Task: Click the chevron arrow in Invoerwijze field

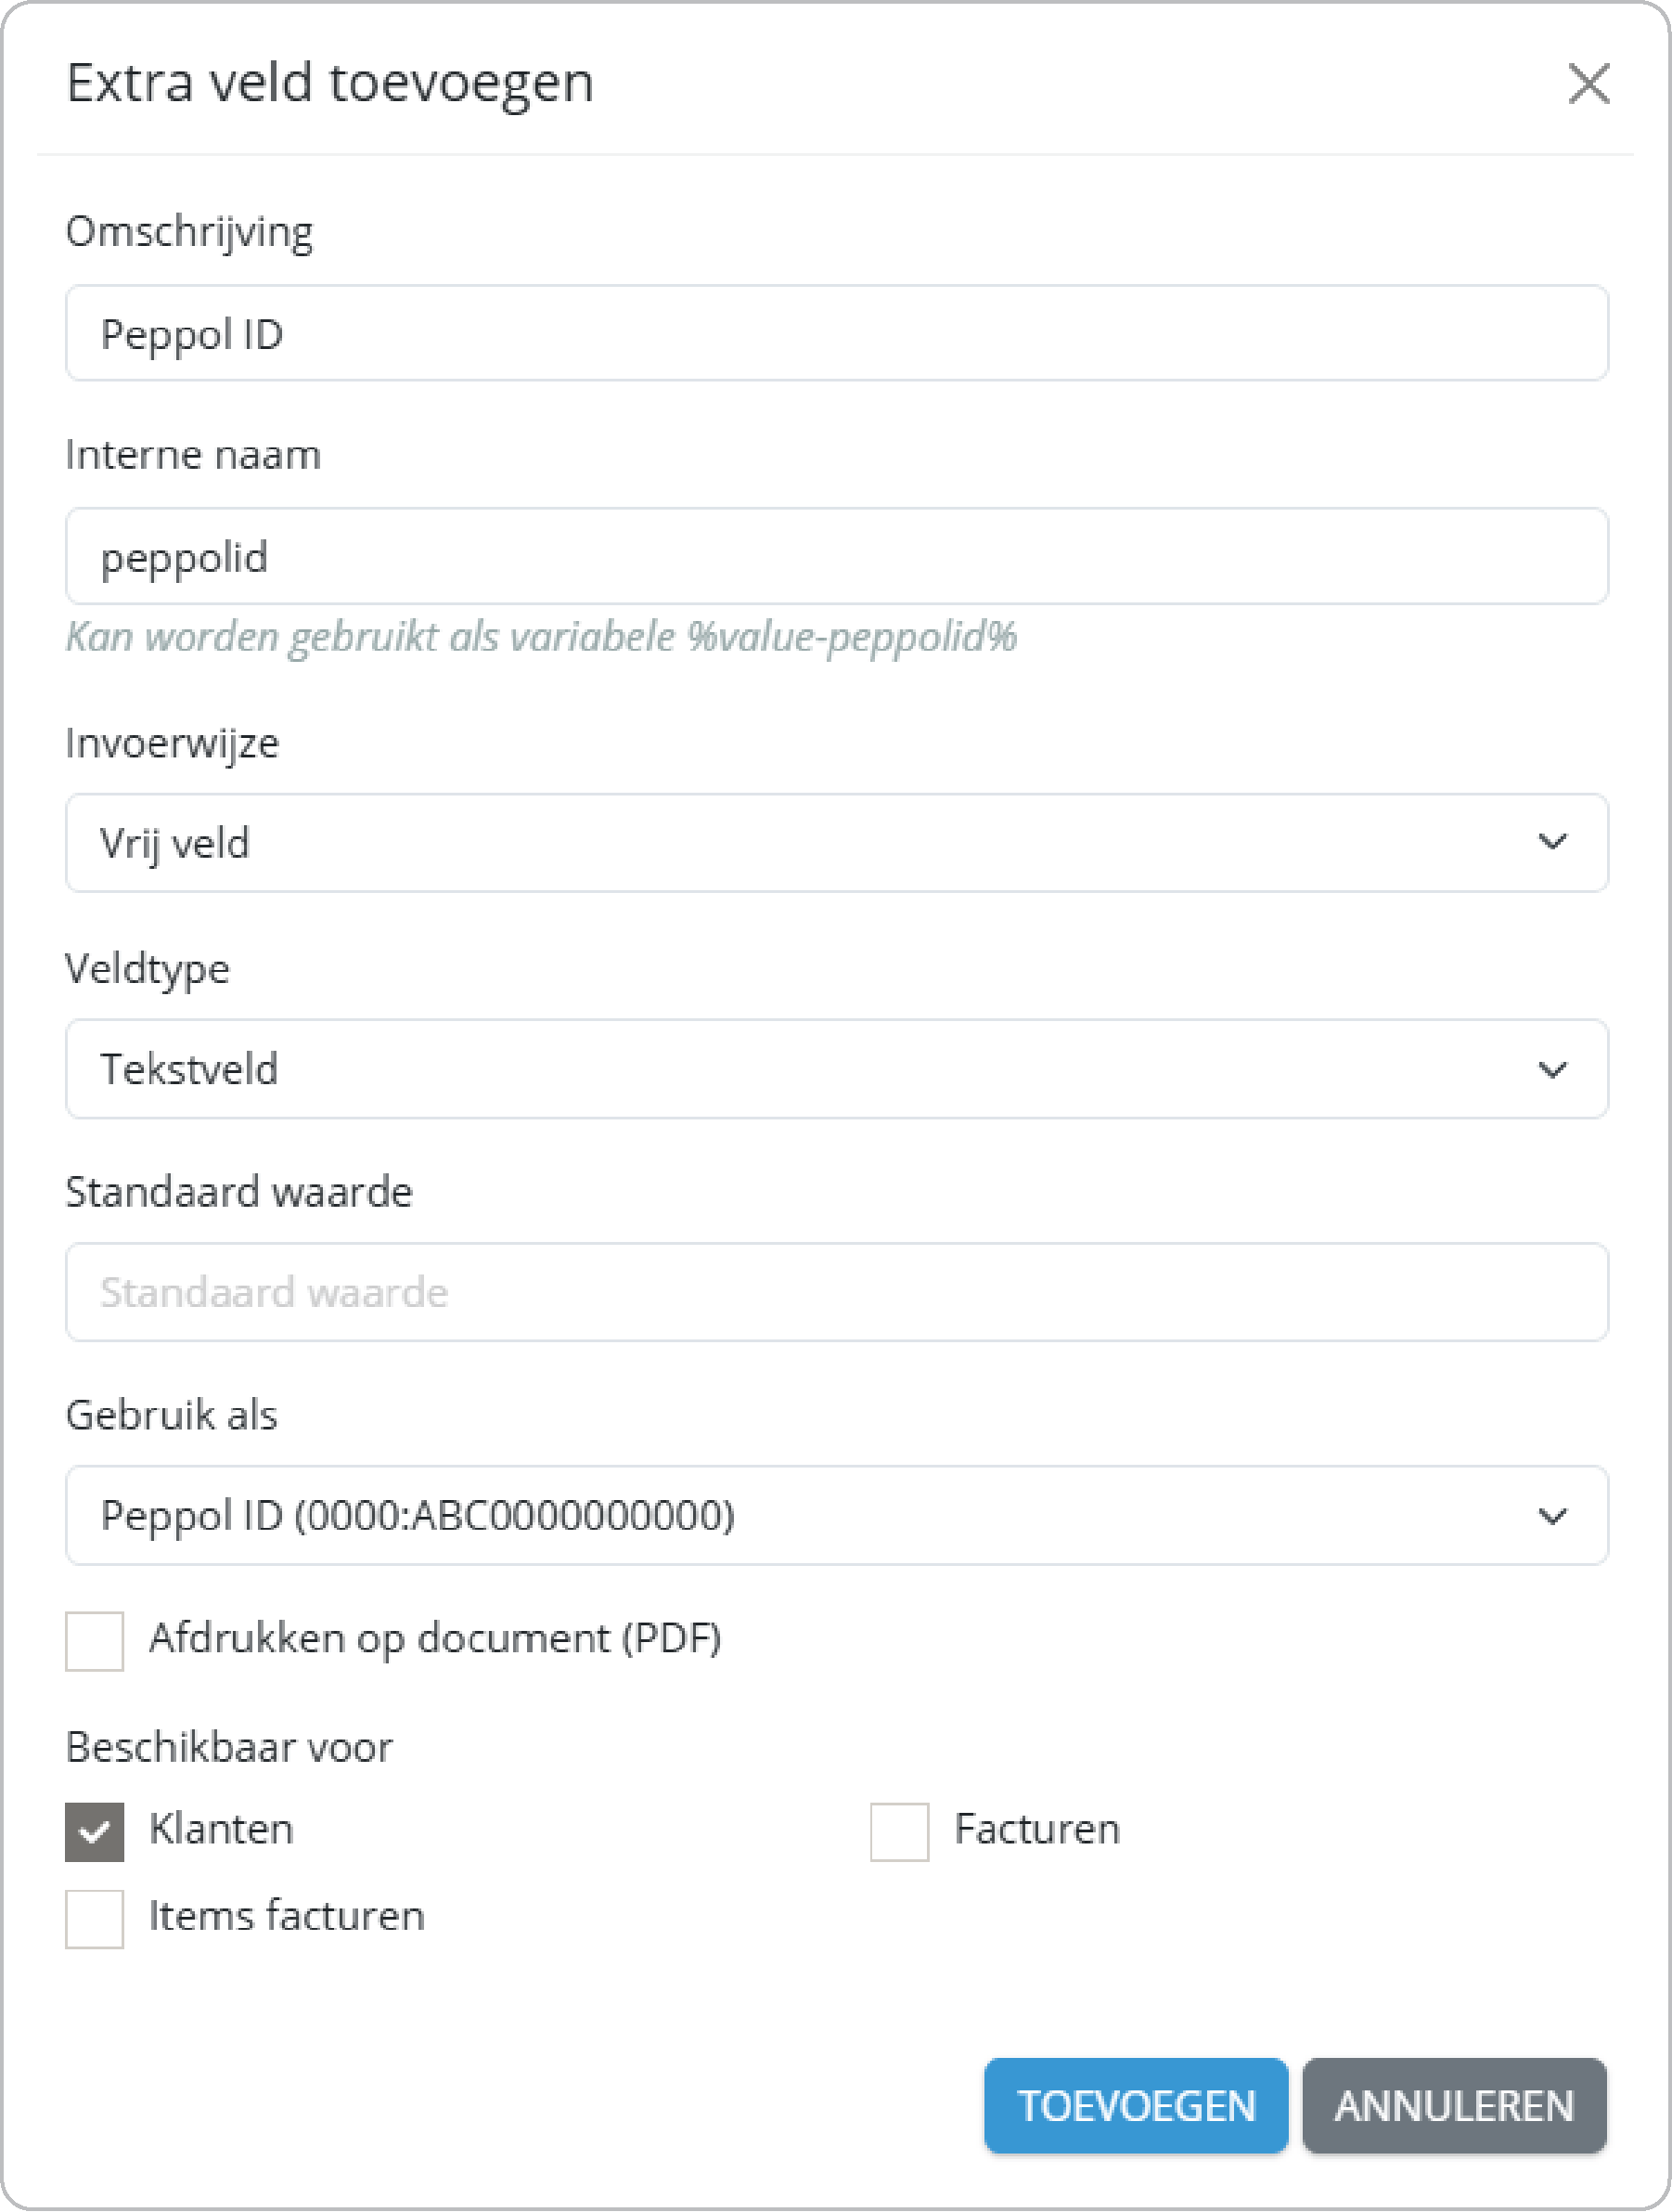Action: pyautogui.click(x=1551, y=842)
